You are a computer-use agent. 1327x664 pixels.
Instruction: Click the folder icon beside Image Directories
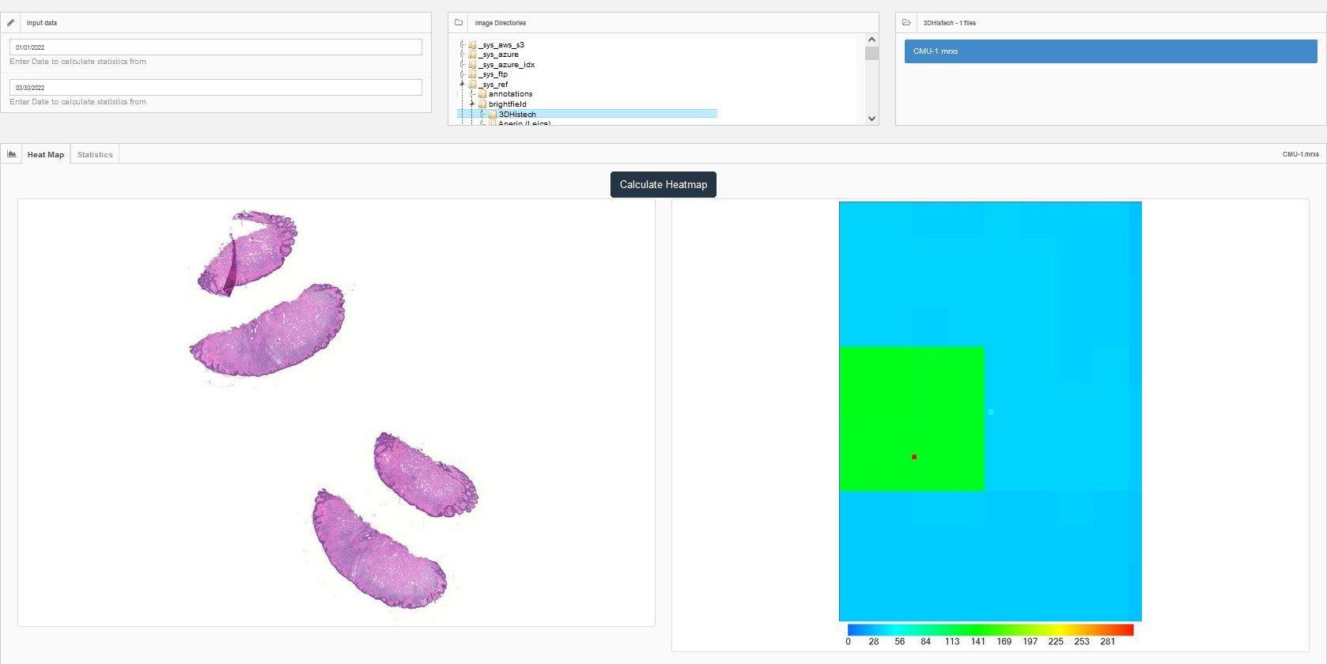point(459,23)
